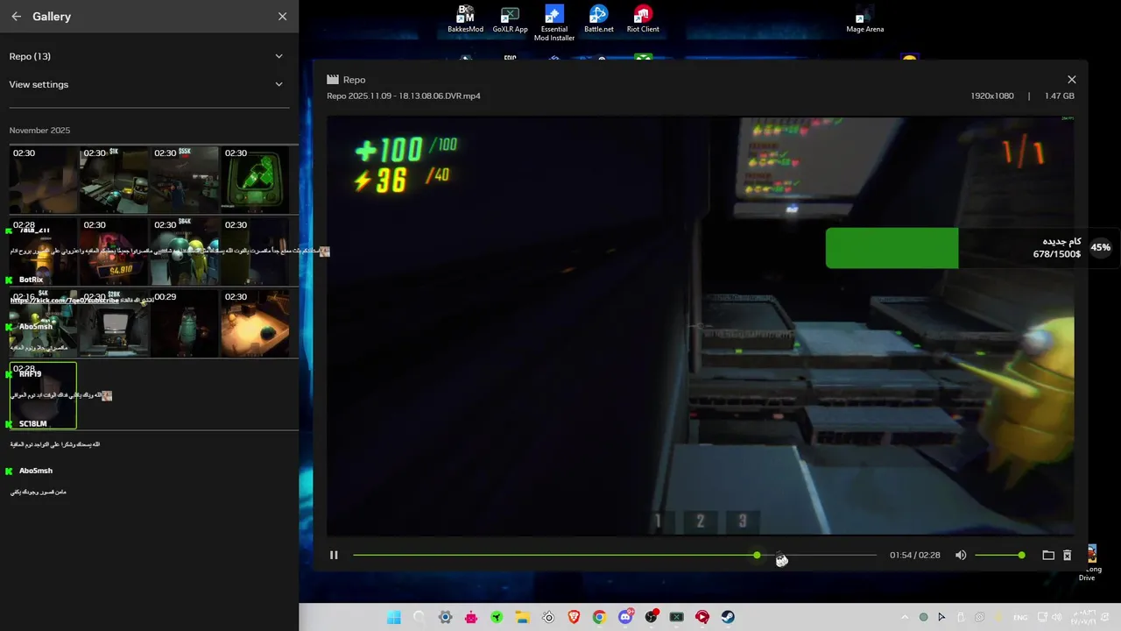Launch Battle.net from the desktop
Screen dimensions: 1121x631
(x=599, y=19)
